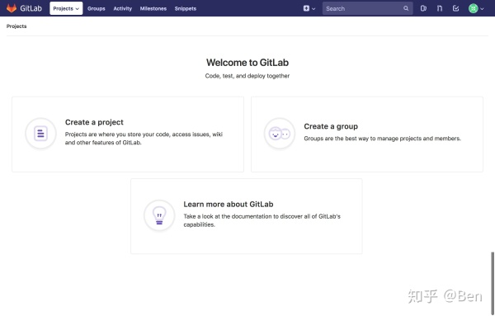Click 'Take a look at the documentation' text
Image resolution: width=495 pixels, height=316 pixels.
[x=262, y=220]
